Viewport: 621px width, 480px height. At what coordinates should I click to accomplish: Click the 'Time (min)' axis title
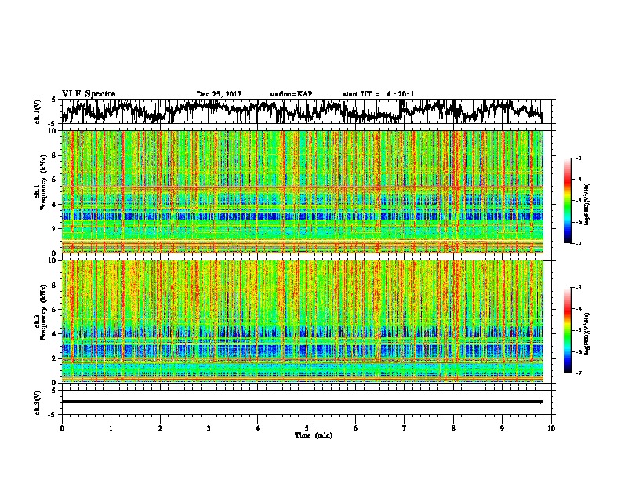[x=314, y=435]
